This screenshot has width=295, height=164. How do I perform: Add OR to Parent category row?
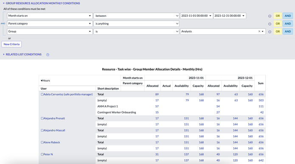pyautogui.click(x=278, y=24)
